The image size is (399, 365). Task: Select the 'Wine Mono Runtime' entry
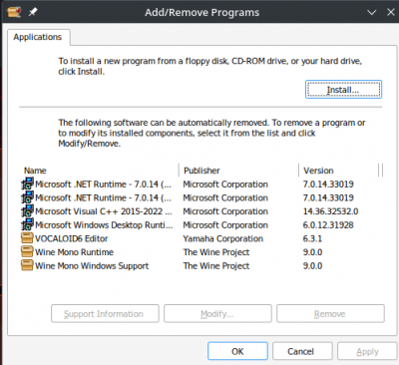coord(75,252)
